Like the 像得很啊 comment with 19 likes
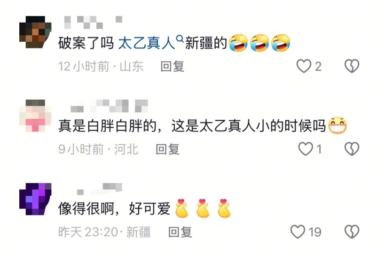Image resolution: width=376 pixels, height=255 pixels. coord(298,232)
